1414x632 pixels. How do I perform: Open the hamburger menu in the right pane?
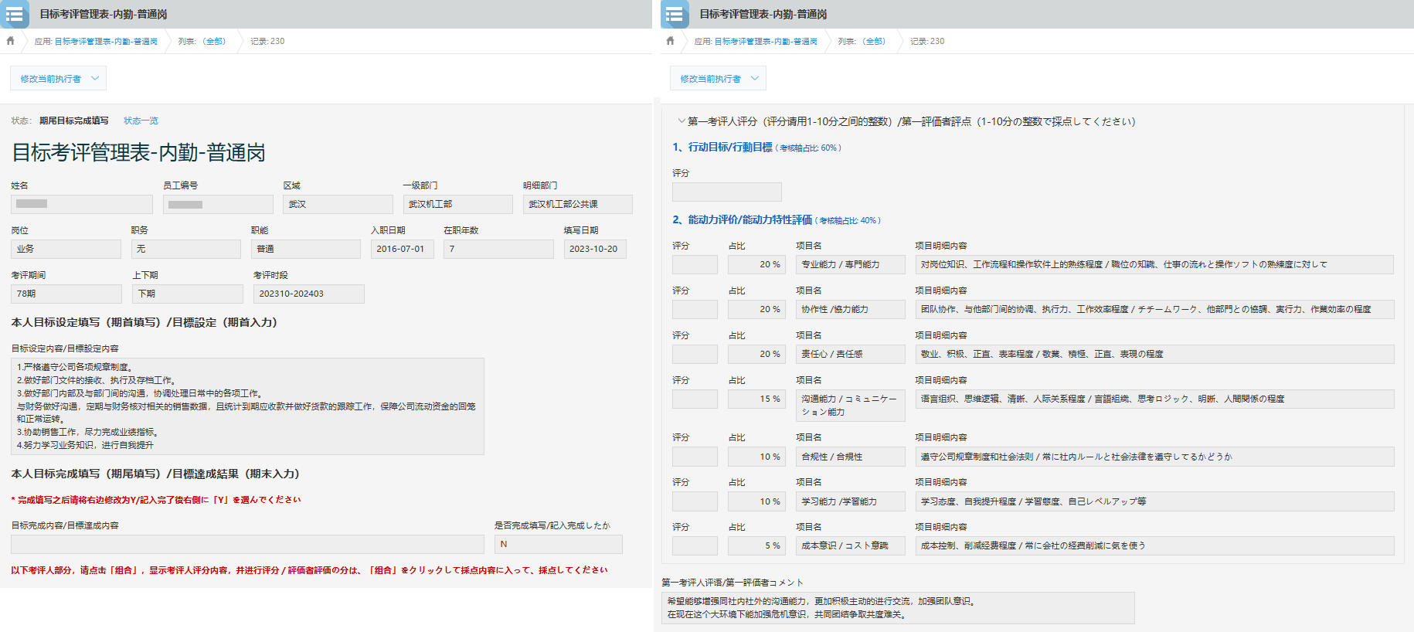point(674,14)
